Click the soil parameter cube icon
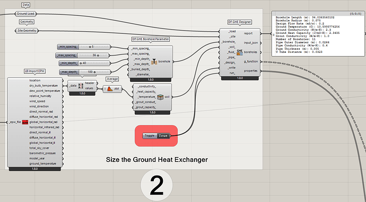 pyautogui.click(x=160, y=97)
